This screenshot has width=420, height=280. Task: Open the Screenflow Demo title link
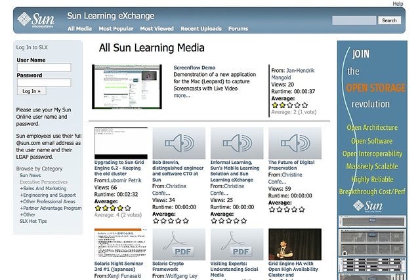click(x=194, y=68)
